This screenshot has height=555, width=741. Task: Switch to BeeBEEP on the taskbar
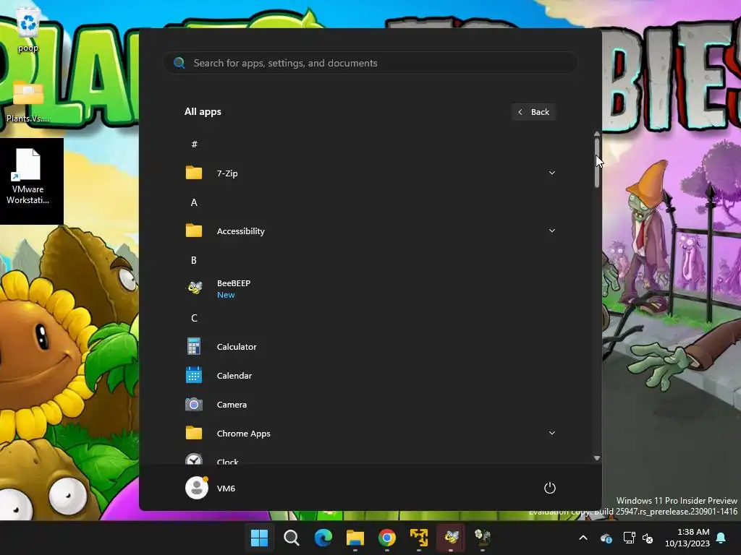[x=451, y=538]
